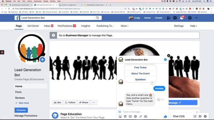214x120 pixels.
Task: Open the Chrome Bookmarks menu
Action: pyautogui.click(x=38, y=1)
